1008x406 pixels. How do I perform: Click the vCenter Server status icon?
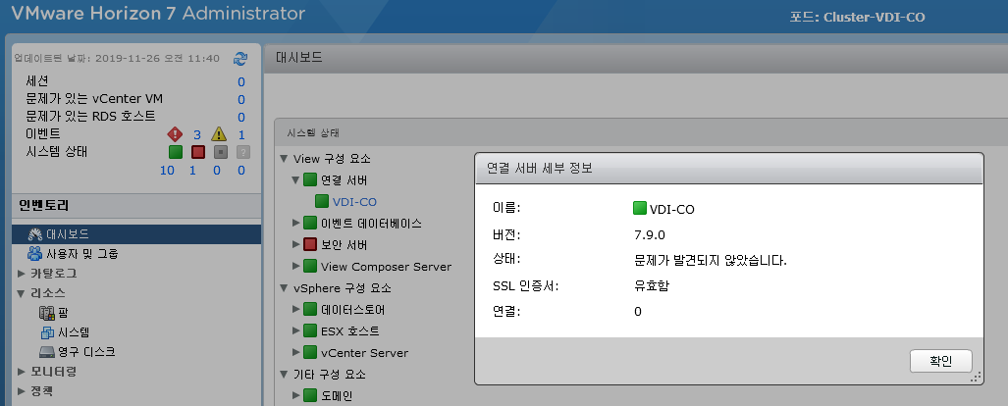[310, 352]
